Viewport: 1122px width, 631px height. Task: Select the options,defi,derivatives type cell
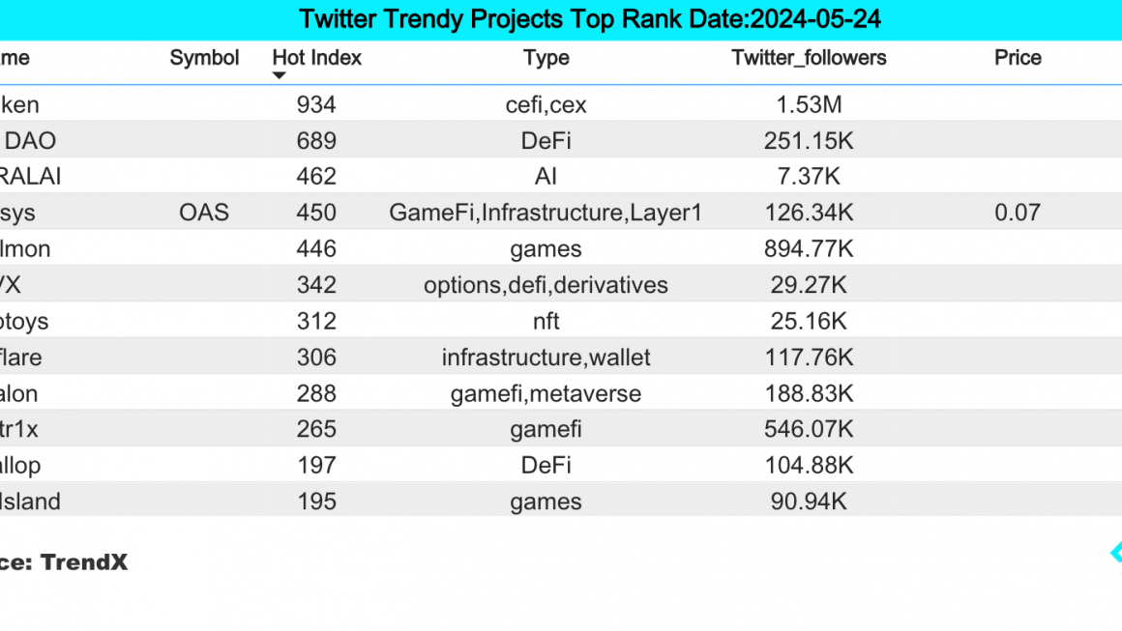coord(546,285)
